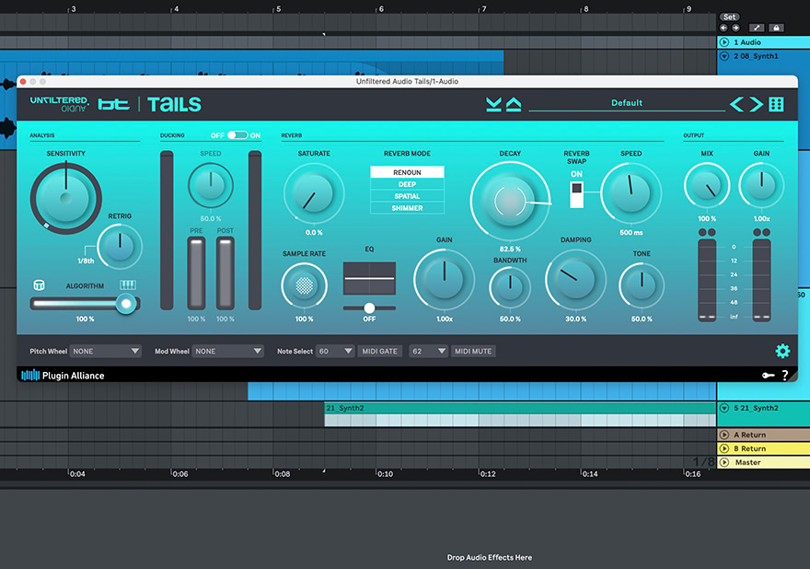Click the output Mix knob

(x=707, y=185)
